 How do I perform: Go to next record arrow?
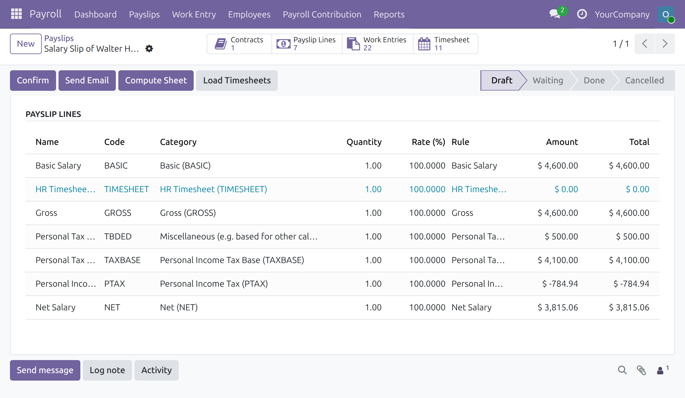click(665, 44)
